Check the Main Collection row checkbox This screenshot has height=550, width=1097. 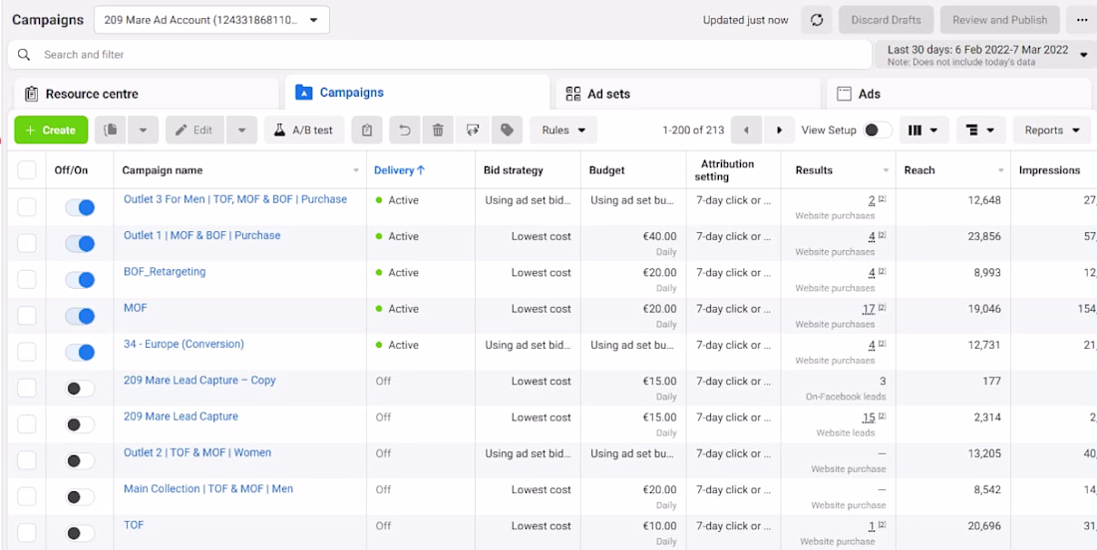(27, 497)
